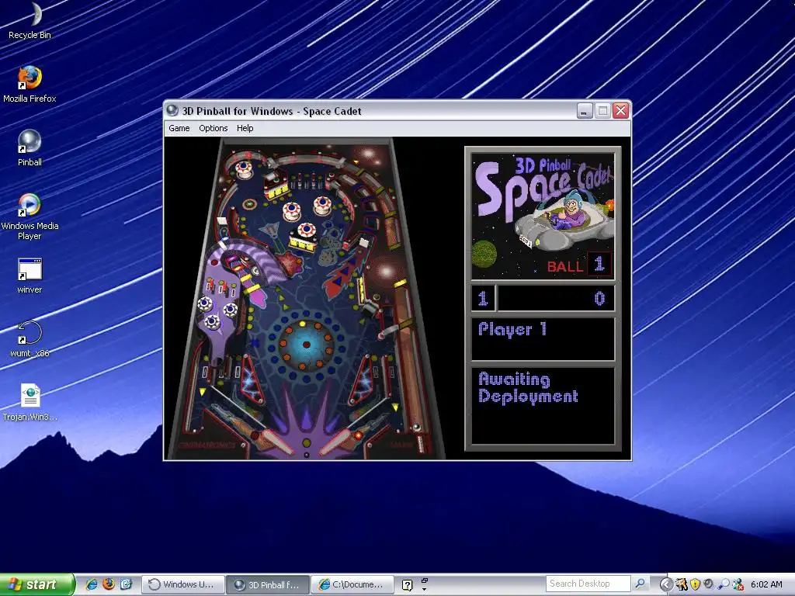This screenshot has width=795, height=596.
Task: Click the yellow security shield tray icon
Action: tap(695, 584)
